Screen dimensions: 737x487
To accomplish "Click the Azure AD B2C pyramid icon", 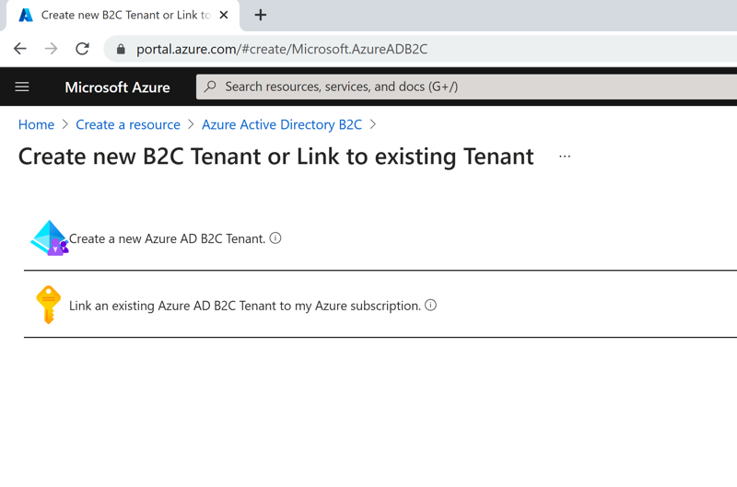I will tap(50, 238).
